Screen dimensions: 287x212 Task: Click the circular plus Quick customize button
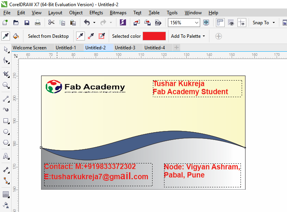[x=219, y=36]
